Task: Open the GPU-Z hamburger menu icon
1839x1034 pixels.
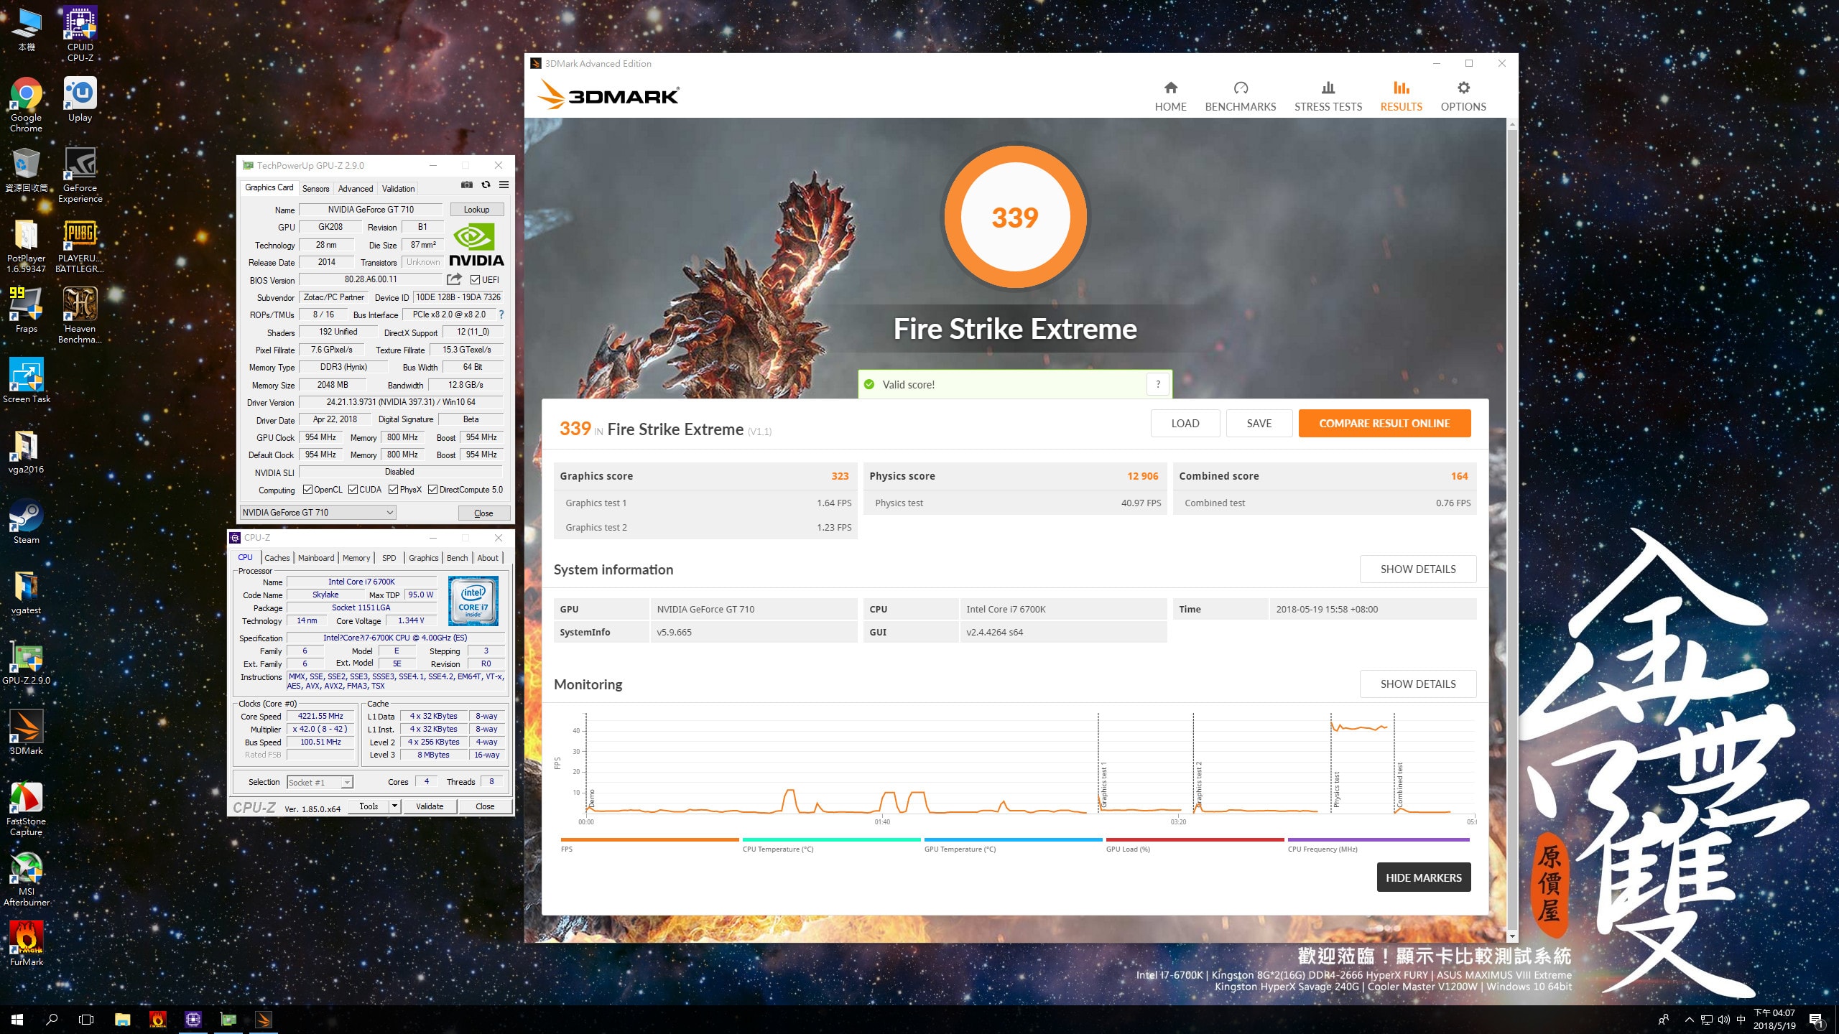Action: click(x=504, y=185)
